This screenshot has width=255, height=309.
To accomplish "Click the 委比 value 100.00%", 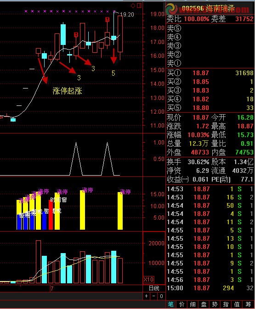I will pos(197,19).
